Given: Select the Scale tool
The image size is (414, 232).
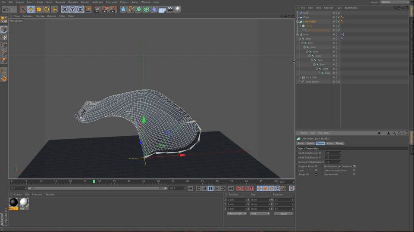Looking at the screenshot, I should (39, 9).
